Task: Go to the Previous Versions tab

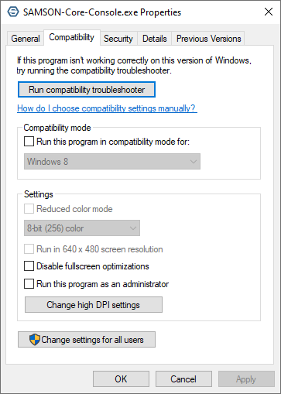Action: click(208, 39)
